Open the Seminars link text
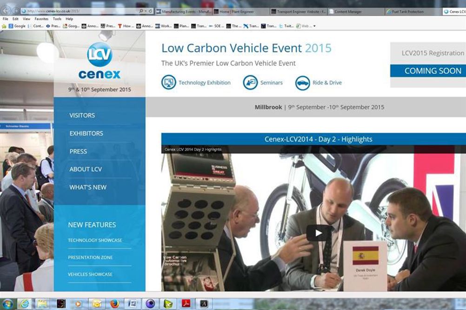This screenshot has height=310, width=466. click(x=271, y=83)
